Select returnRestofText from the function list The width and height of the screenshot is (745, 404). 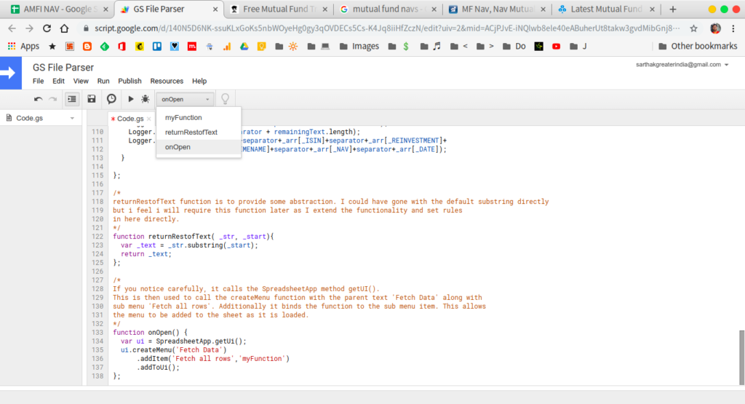[x=199, y=132]
